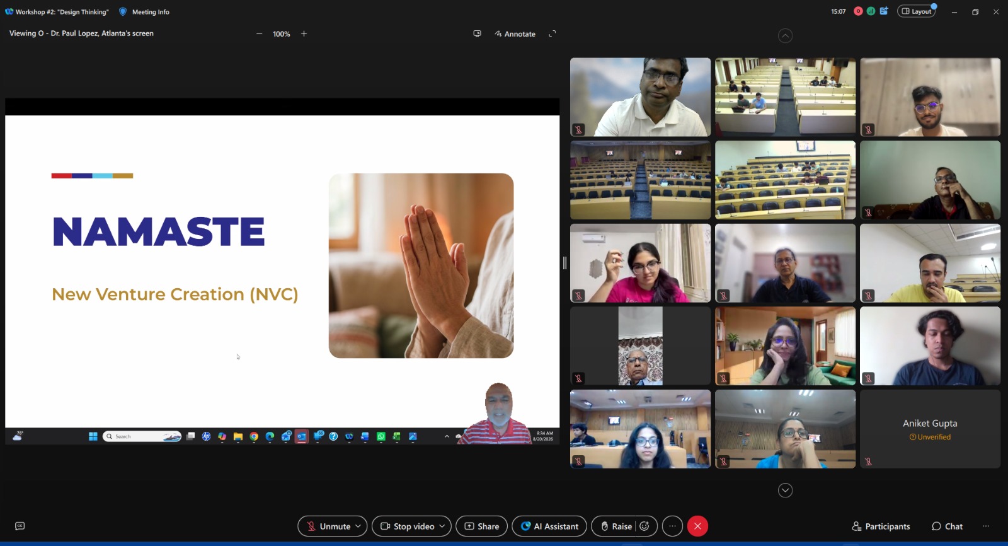Image resolution: width=1008 pixels, height=546 pixels.
Task: Open more options ellipsis in control bar
Action: tap(672, 526)
